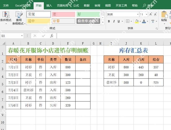
Task: Apply the Calculation (计算) cell style
Action: [x=64, y=21]
